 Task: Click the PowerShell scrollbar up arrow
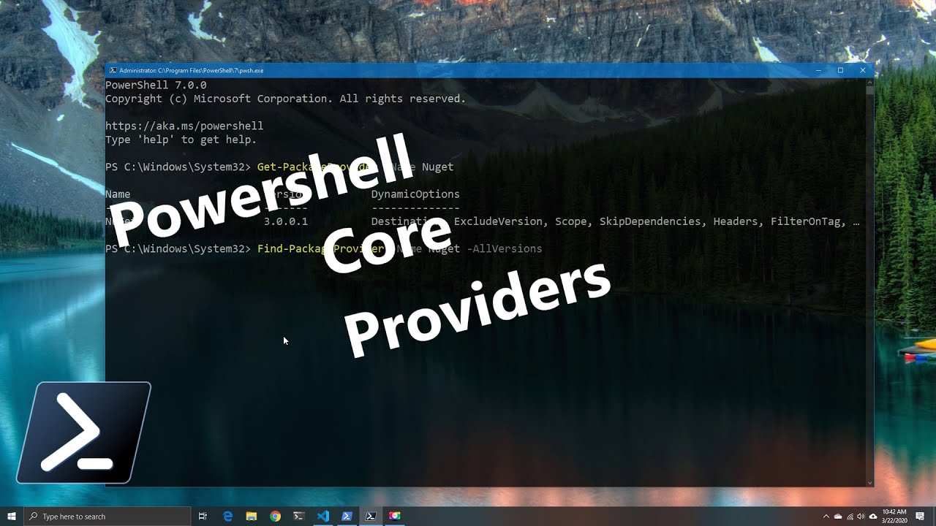click(x=869, y=82)
